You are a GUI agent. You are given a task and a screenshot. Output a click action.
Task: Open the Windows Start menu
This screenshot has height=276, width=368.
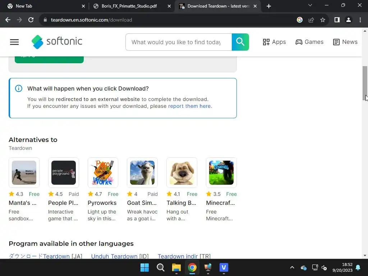[144, 267]
